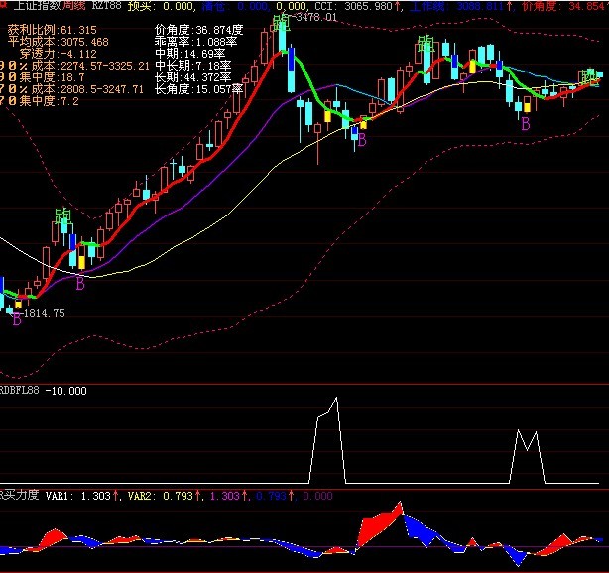Click the 穿透力:-4.112 line

58,54
